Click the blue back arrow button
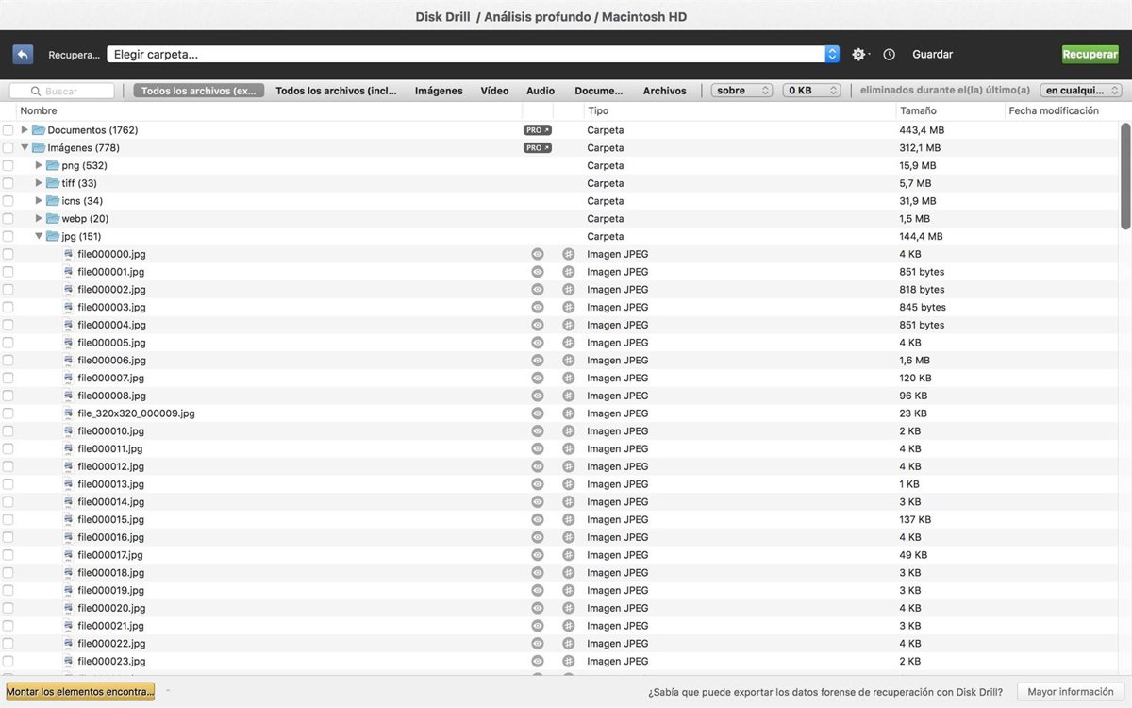The height and width of the screenshot is (708, 1132). point(23,54)
